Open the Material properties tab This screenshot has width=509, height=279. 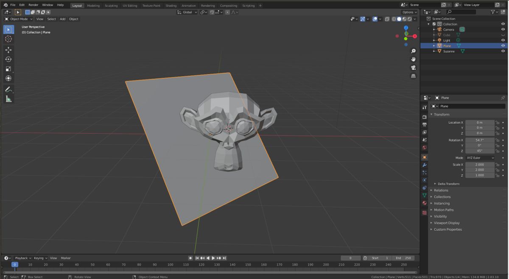pyautogui.click(x=424, y=203)
